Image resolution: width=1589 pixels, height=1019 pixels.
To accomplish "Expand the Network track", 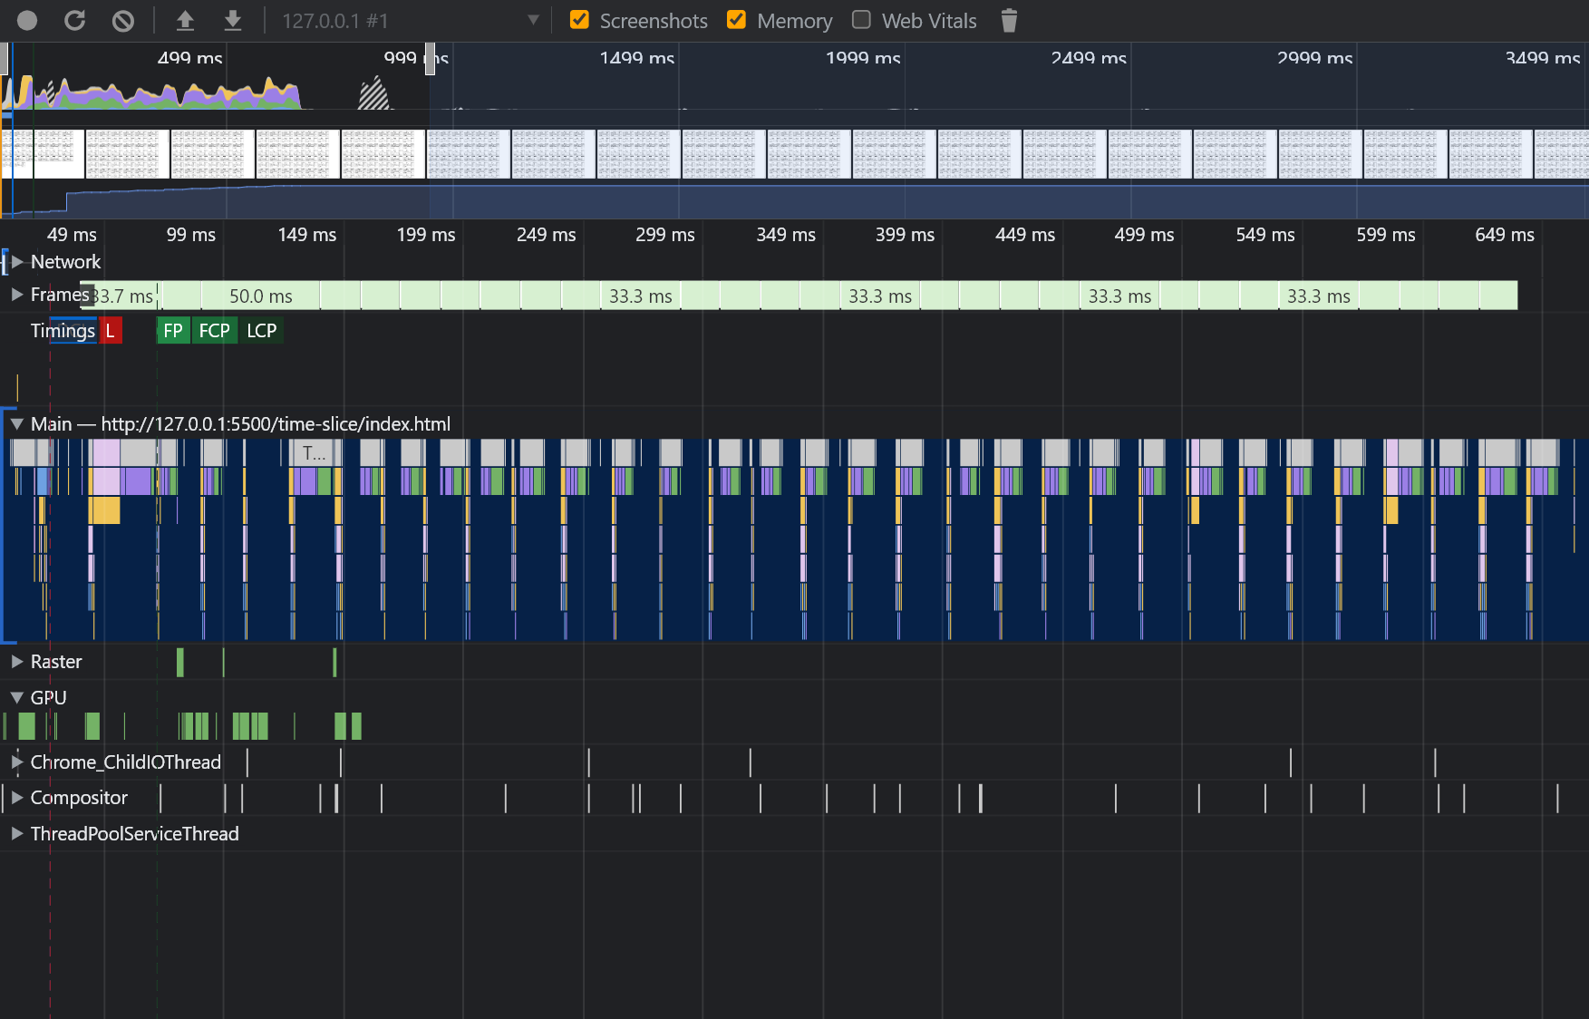I will tap(17, 261).
